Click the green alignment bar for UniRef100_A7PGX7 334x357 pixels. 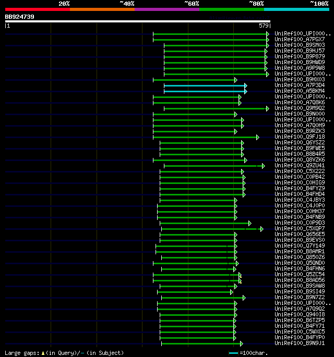[x=209, y=40]
